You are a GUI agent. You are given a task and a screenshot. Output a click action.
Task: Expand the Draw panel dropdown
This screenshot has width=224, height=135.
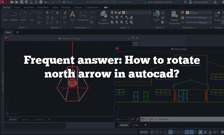pos(23,28)
